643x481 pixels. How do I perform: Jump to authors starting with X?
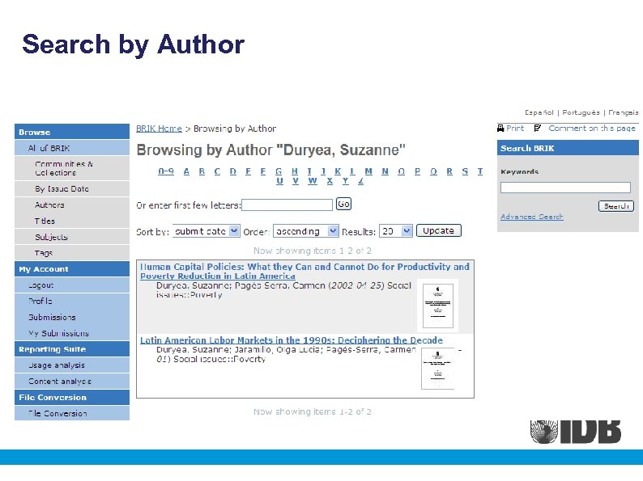(330, 181)
